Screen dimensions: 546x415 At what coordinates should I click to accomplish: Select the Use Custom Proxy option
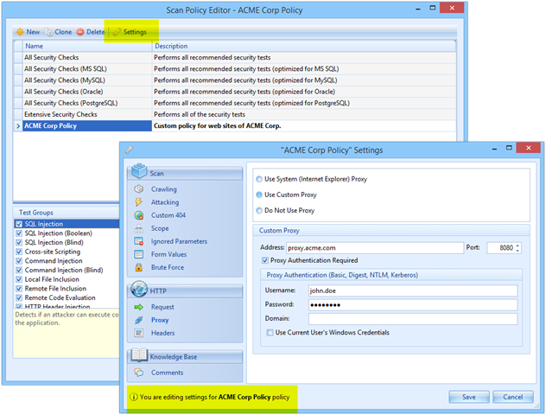tap(259, 195)
